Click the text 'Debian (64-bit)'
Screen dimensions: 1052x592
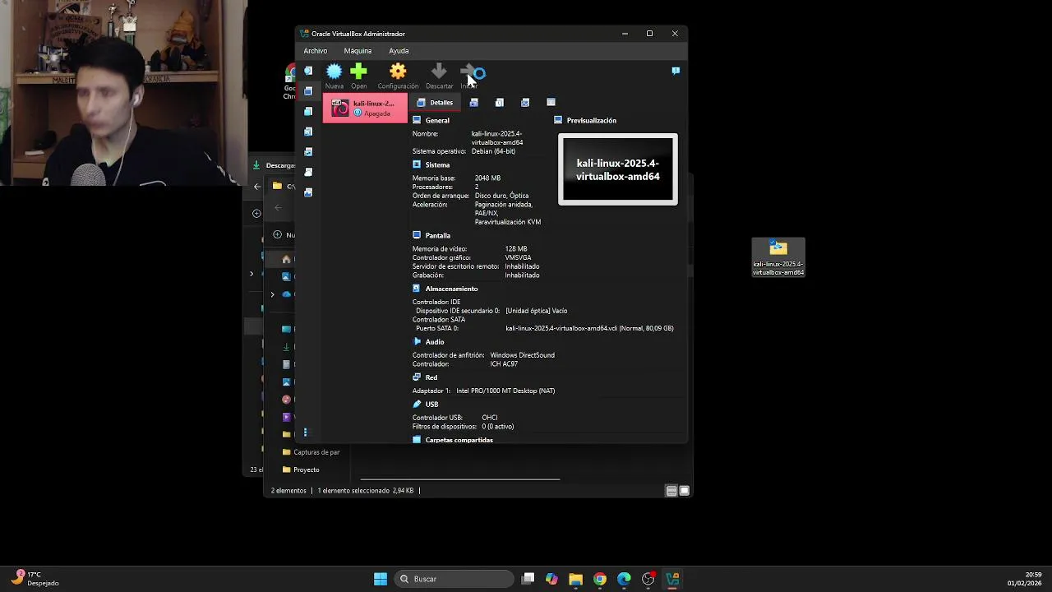(x=493, y=151)
